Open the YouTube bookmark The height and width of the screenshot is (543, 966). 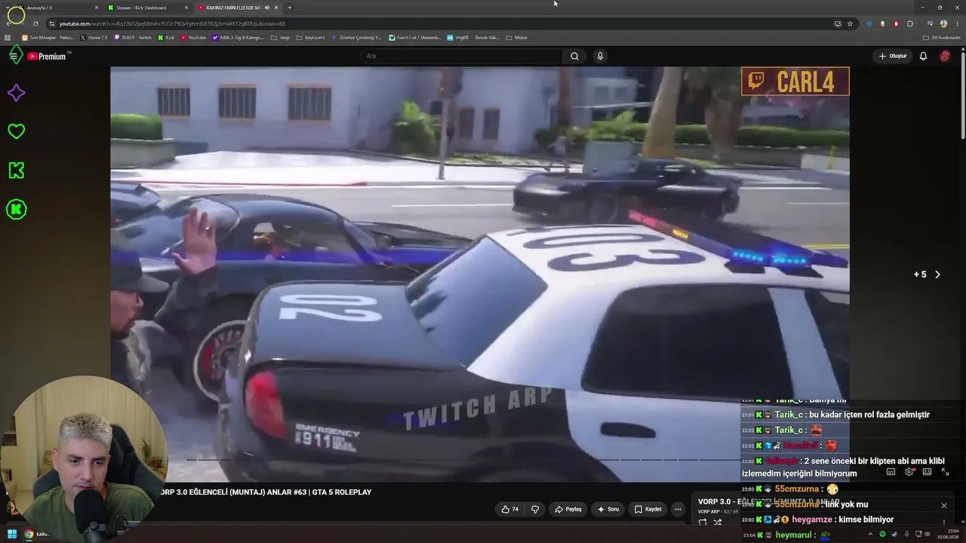tap(193, 38)
